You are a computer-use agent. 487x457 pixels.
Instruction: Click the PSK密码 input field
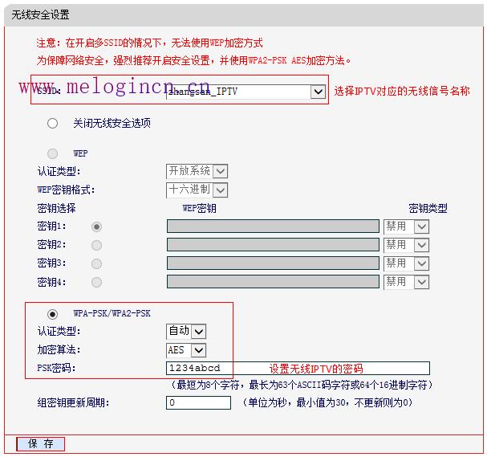click(298, 368)
